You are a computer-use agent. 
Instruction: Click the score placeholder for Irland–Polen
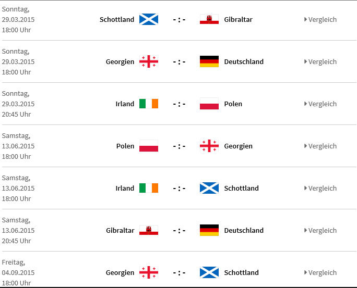[179, 104]
